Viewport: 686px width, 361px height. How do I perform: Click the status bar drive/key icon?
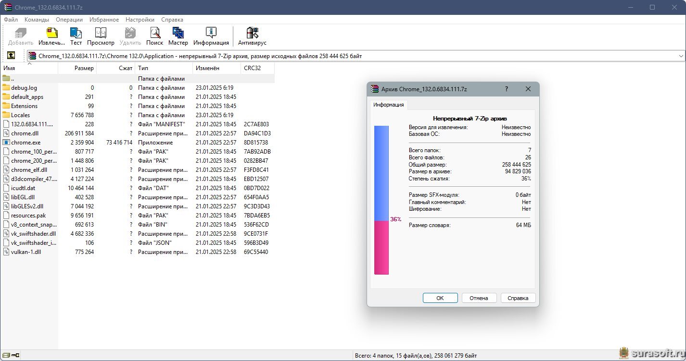coord(12,356)
